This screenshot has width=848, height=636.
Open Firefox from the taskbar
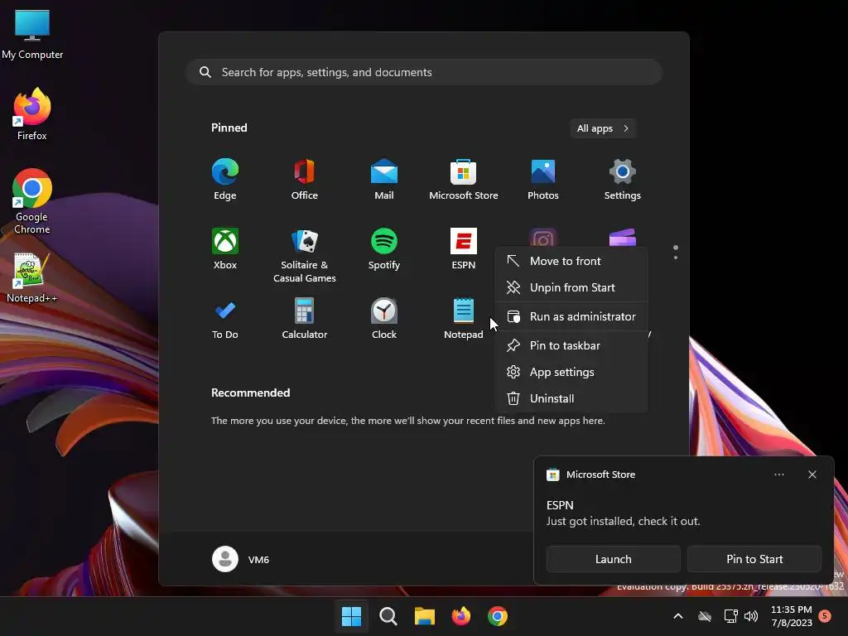click(460, 616)
